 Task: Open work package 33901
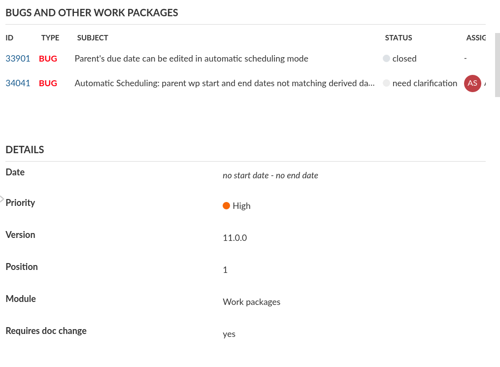18,59
